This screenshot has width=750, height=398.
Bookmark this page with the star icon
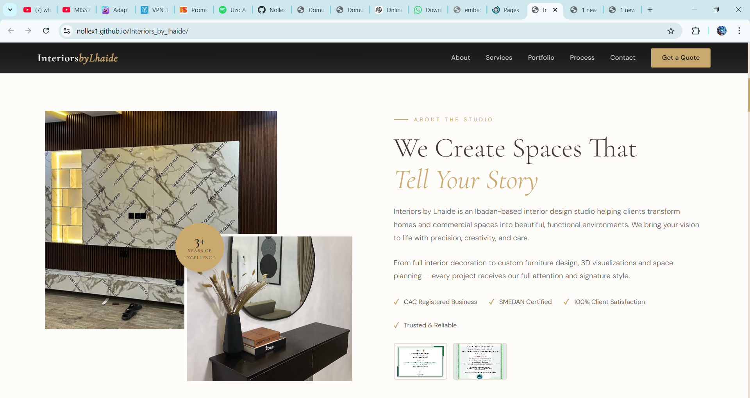click(671, 31)
